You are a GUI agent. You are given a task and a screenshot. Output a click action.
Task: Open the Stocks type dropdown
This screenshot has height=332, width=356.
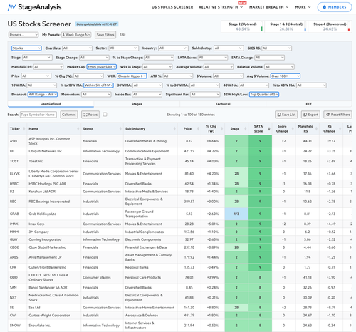[26, 48]
